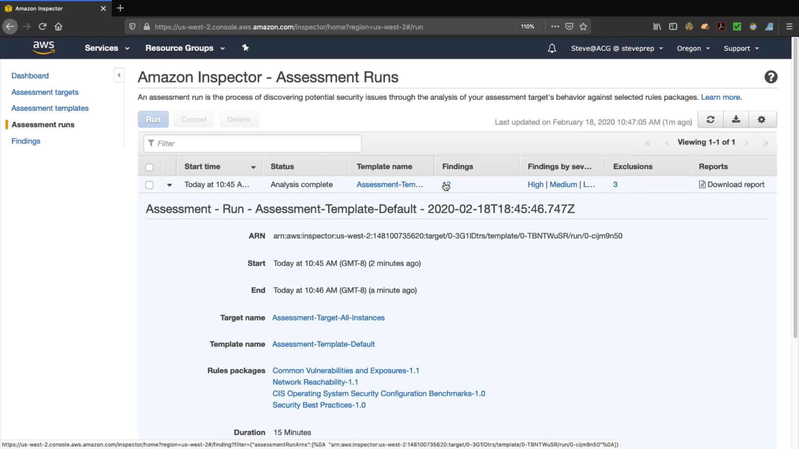The width and height of the screenshot is (799, 449).
Task: Click the notifications bell icon
Action: click(552, 48)
